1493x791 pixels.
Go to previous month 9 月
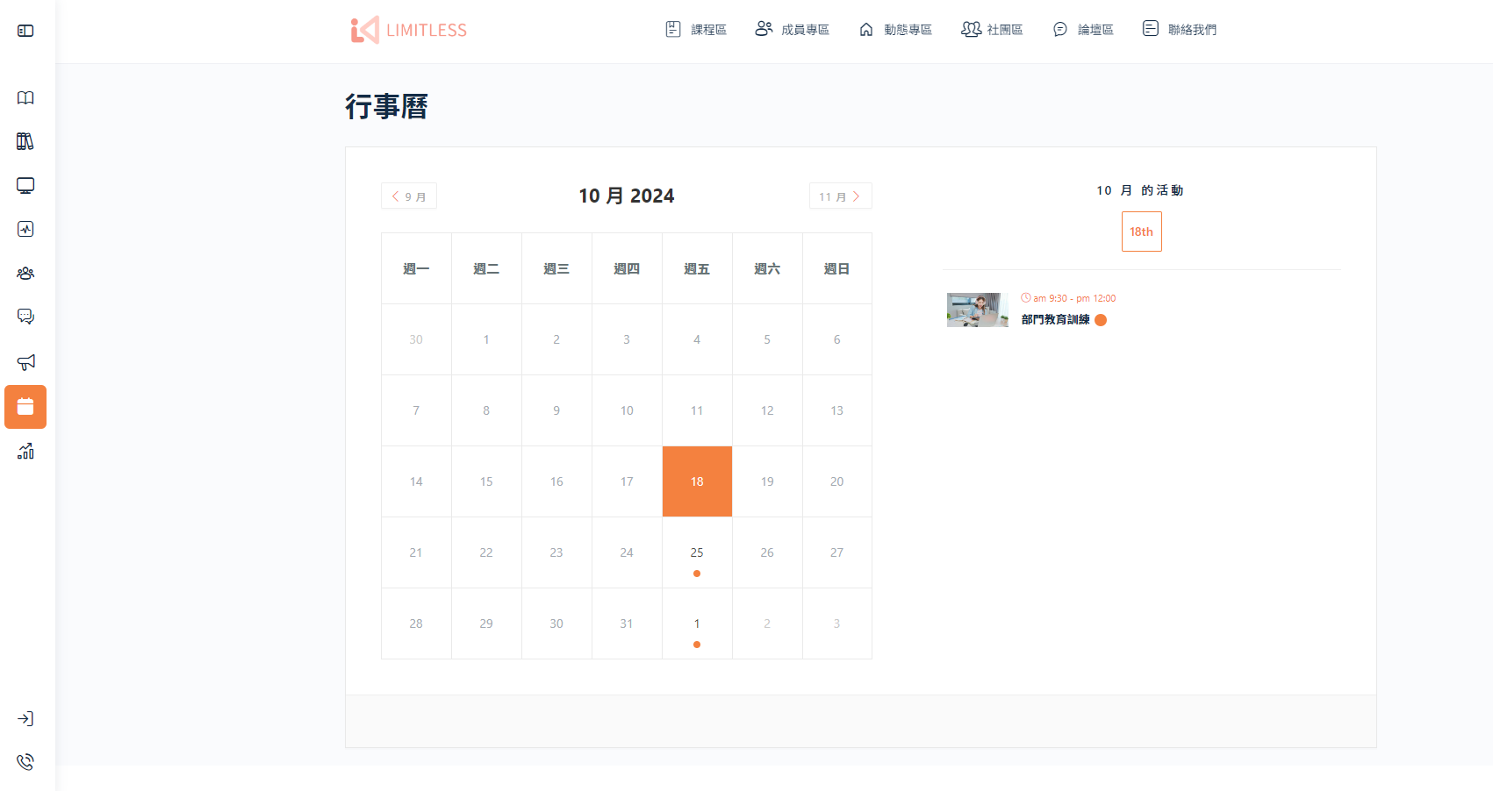click(409, 196)
